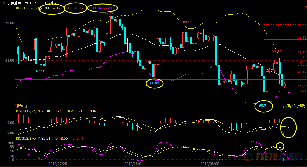Click the 2018/08/01 date on time axis
The width and height of the screenshot is (307, 167).
133,163
